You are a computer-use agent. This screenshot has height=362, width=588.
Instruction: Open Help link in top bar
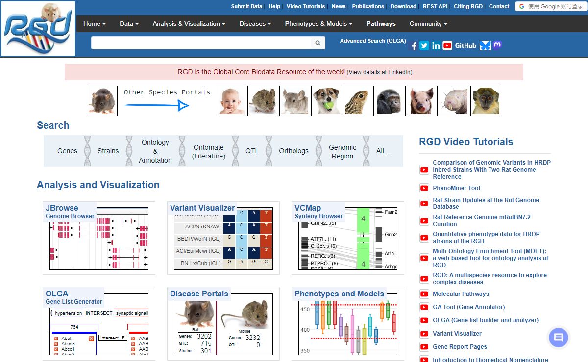tap(274, 6)
